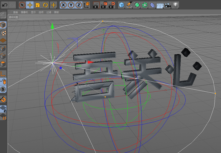Activate the Rotate tool
This screenshot has height=153, width=221.
pyautogui.click(x=45, y=5)
